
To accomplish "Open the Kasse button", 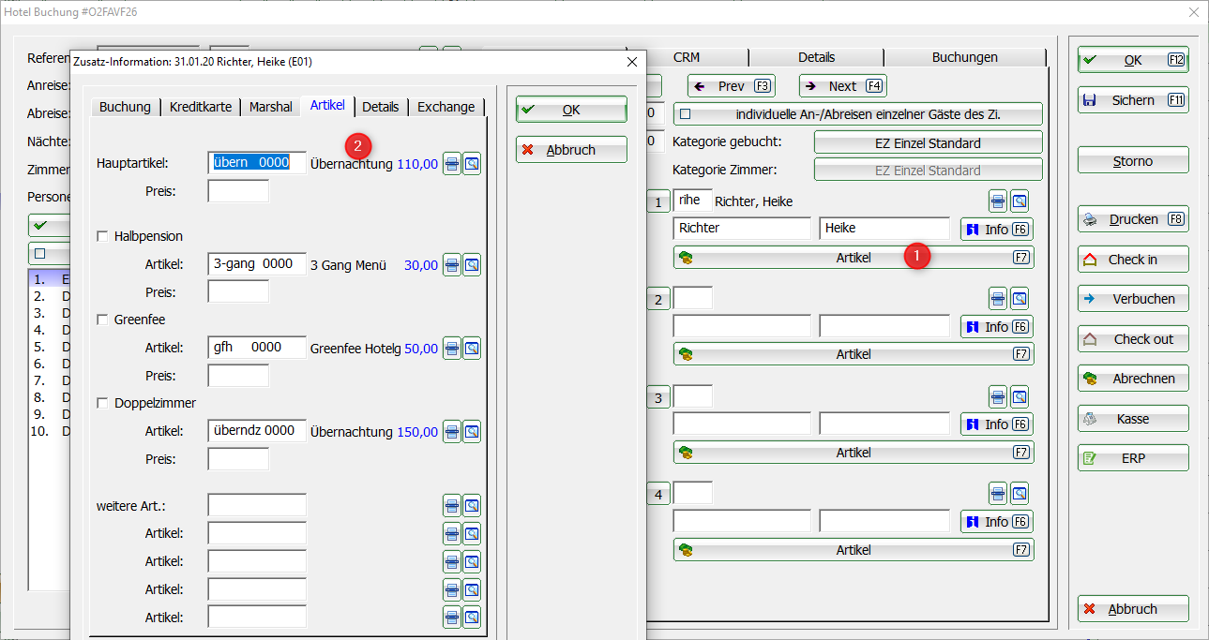I will pyautogui.click(x=1133, y=419).
